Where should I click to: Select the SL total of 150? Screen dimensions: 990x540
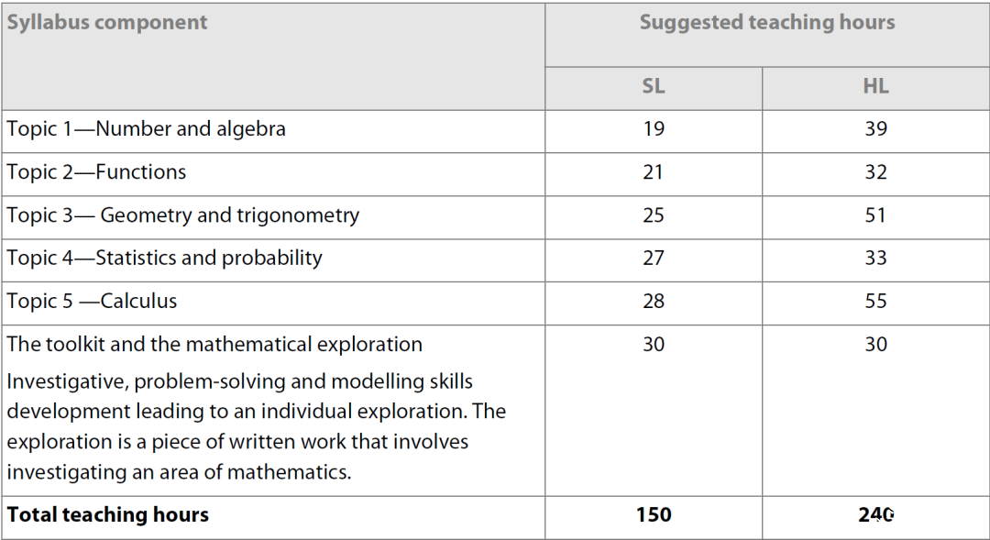point(654,514)
